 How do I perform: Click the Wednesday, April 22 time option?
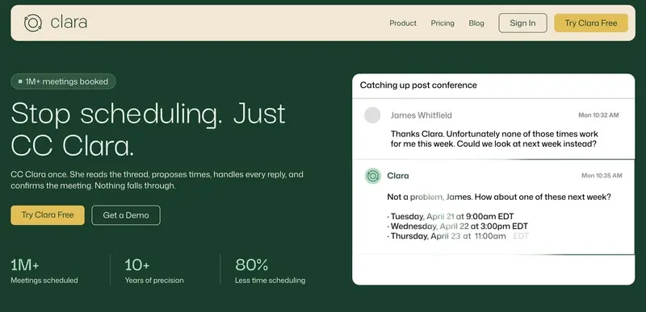457,226
